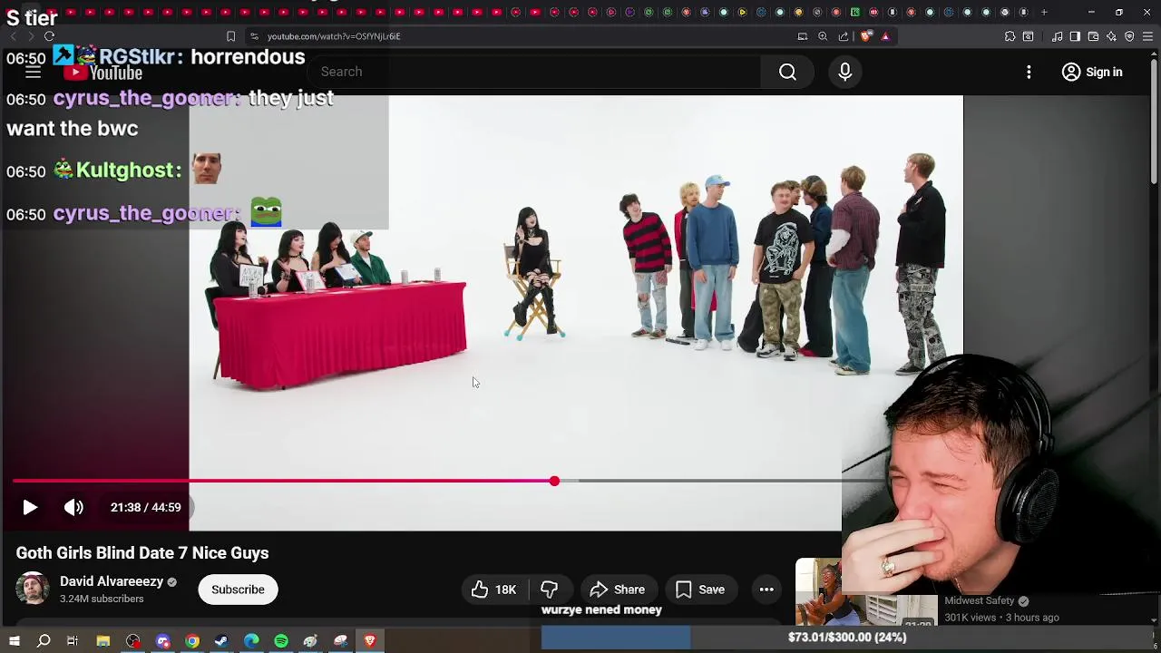Go forward in browser history
Screen dimensions: 1161x653
(31, 36)
